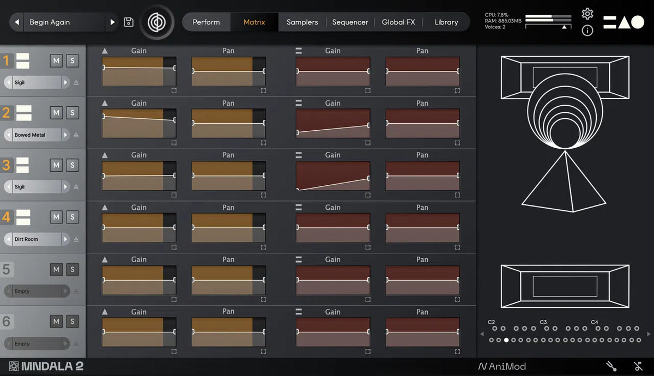Solo track 2 with the S button
Screen dimensions: 654x376
[x=72, y=113]
